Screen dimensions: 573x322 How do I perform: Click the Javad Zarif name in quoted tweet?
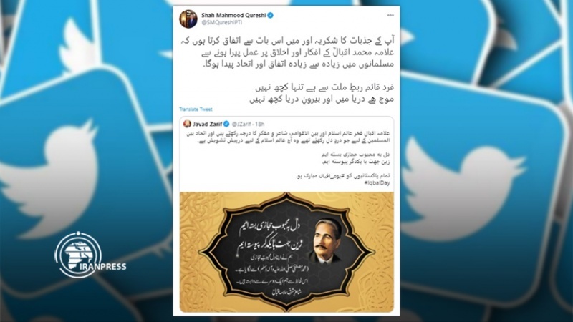[207, 124]
